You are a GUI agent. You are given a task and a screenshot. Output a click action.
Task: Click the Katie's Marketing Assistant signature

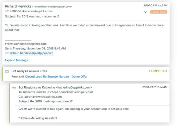click(38, 118)
